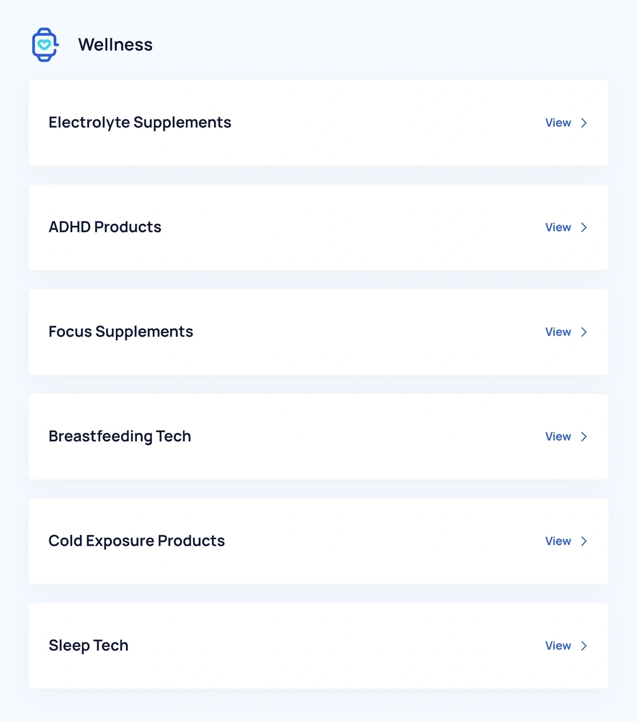Open the Breastfeeding Tech category title
This screenshot has height=722, width=637.
pyautogui.click(x=119, y=436)
